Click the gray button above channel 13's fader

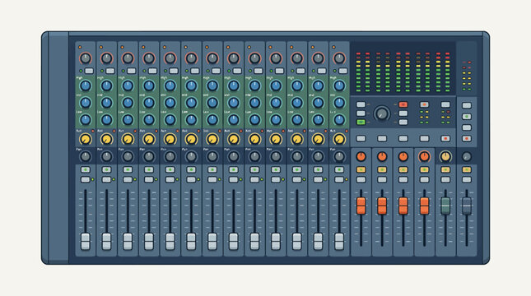pos(339,179)
